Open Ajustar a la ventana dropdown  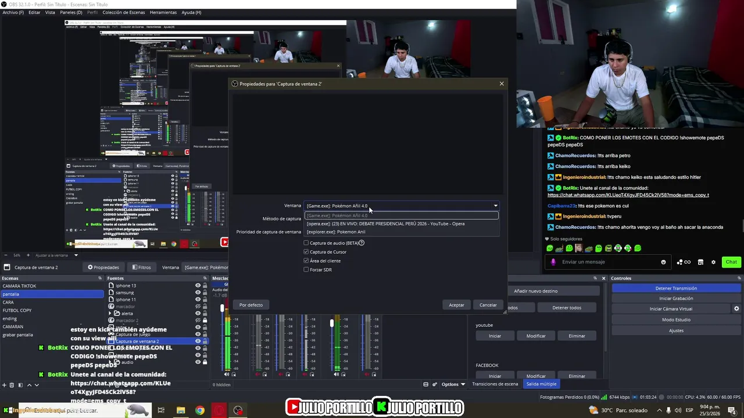coord(56,255)
